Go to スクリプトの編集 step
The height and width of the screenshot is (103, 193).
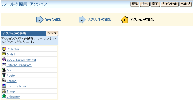[99, 19]
